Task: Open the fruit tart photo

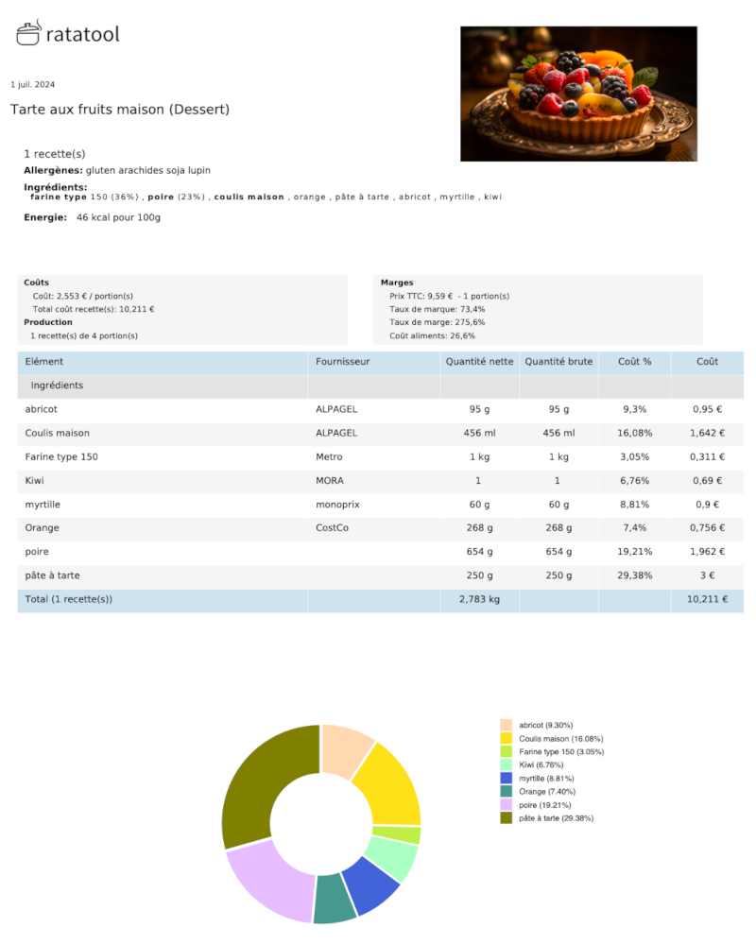Action: [578, 94]
